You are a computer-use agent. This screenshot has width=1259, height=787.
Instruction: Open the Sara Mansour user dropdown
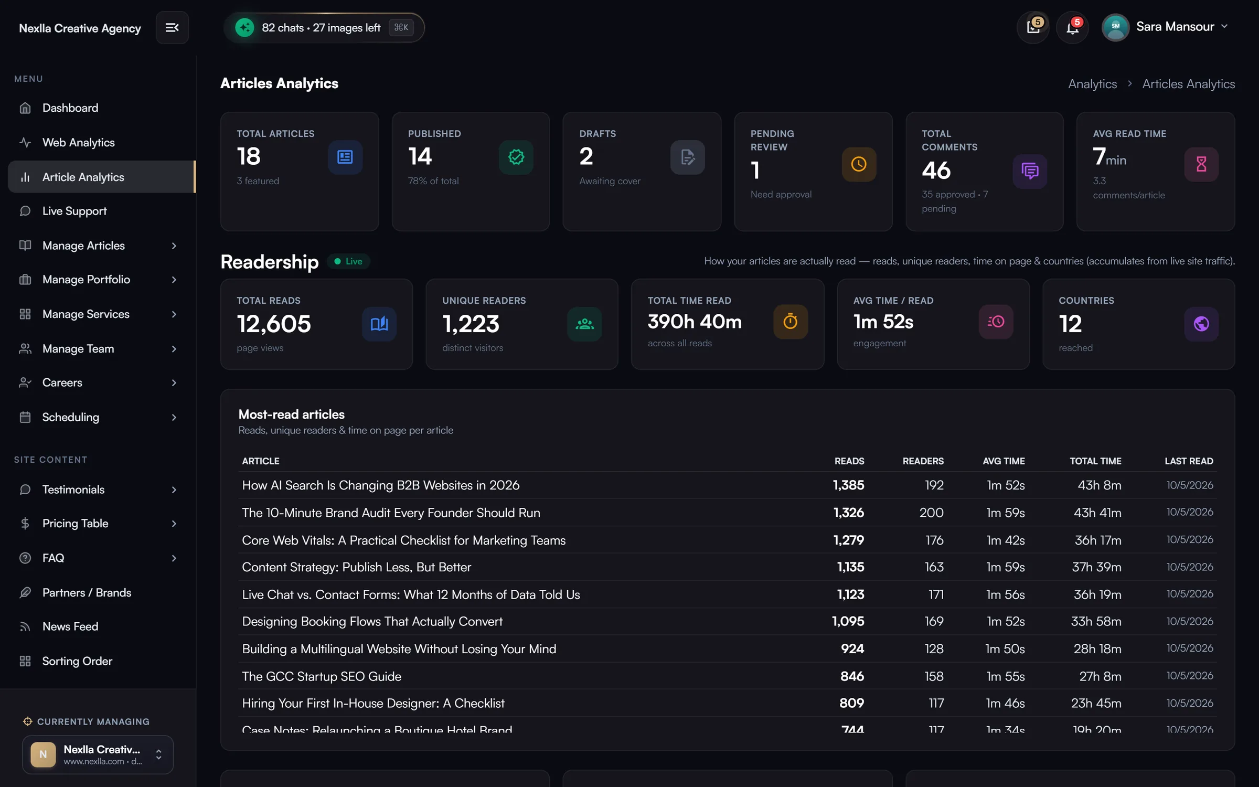1165,27
